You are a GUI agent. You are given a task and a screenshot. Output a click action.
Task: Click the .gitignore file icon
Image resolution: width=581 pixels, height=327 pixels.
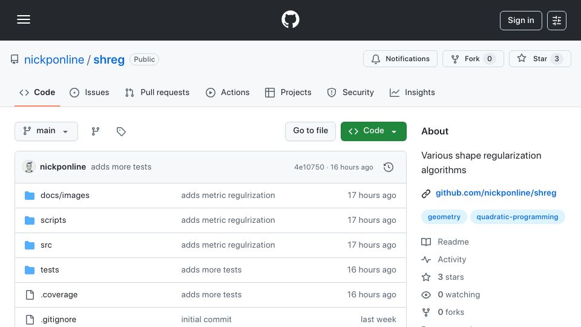coord(30,320)
